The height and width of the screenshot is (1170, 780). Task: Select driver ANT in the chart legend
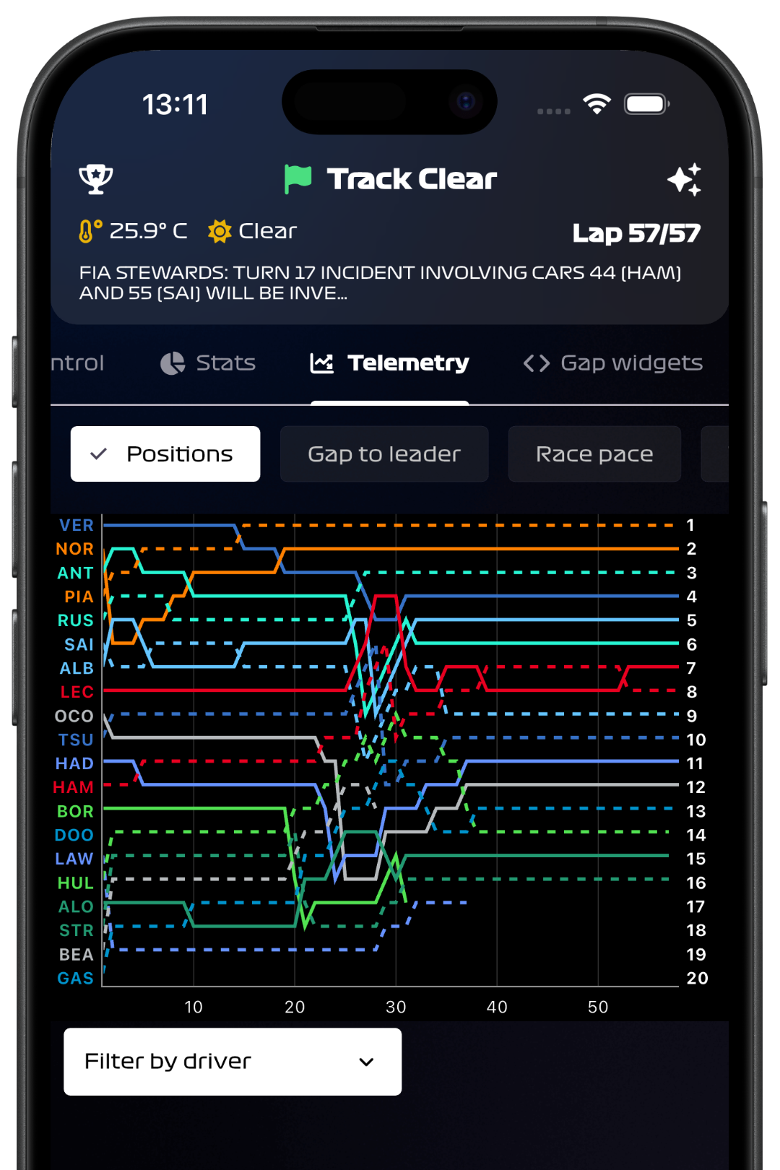(x=76, y=573)
